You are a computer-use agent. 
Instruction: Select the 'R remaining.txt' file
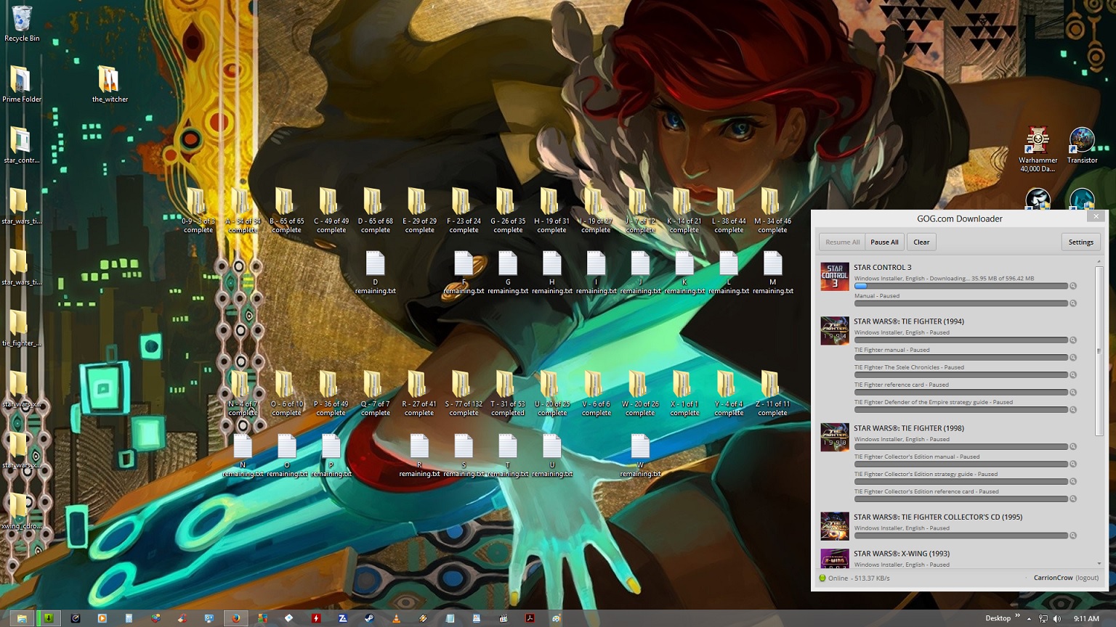(419, 455)
